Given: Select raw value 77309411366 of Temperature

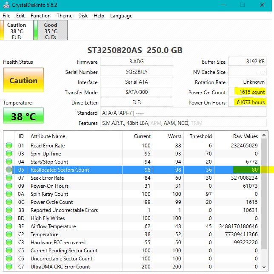Looking at the screenshot, I should [241, 234].
